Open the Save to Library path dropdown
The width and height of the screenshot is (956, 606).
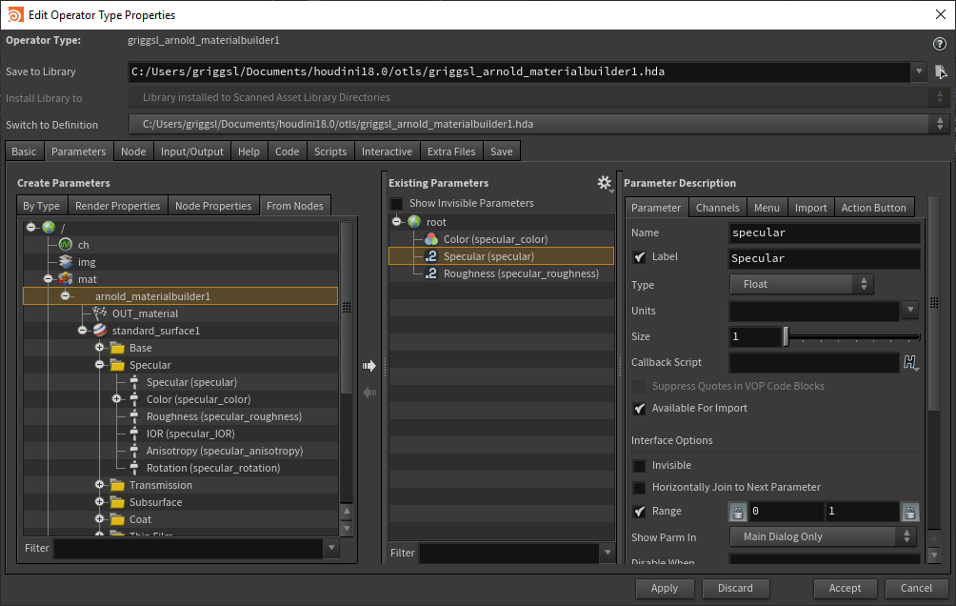[919, 71]
